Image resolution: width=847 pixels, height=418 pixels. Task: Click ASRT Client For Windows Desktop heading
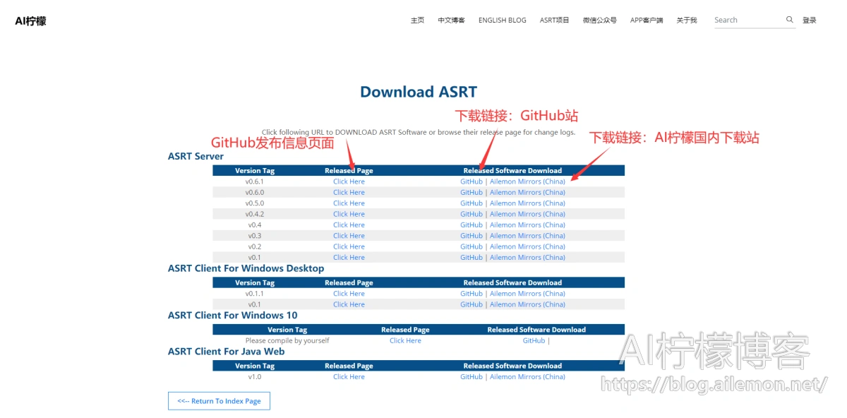coord(246,268)
